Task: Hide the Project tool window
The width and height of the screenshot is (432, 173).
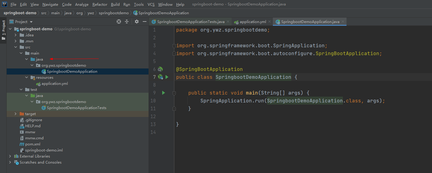Action: 145,22
